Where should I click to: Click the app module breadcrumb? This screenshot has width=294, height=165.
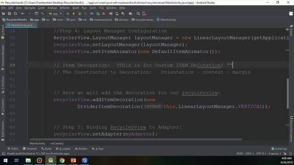[35, 20]
